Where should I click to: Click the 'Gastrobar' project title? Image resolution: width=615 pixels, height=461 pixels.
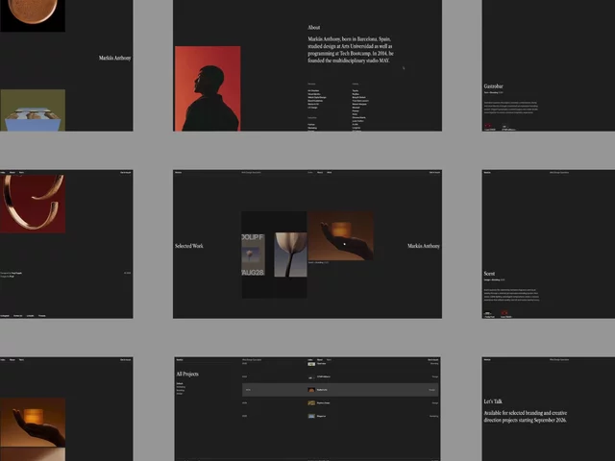coord(493,85)
